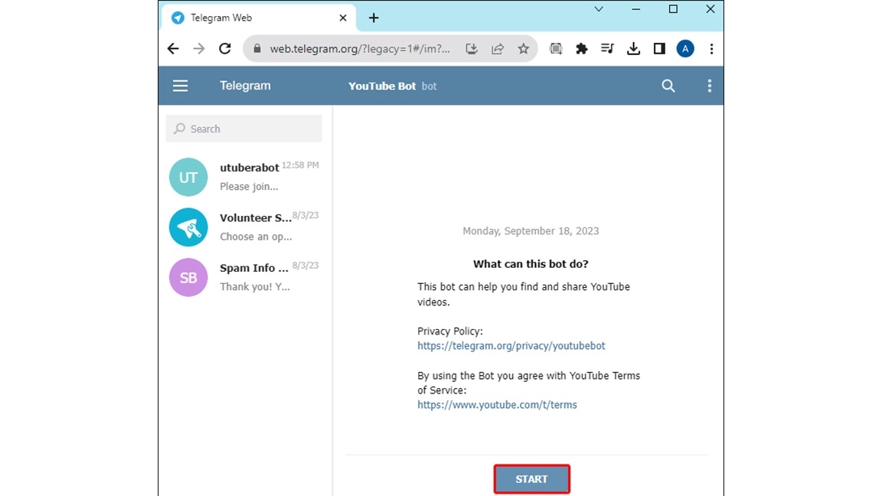The width and height of the screenshot is (882, 496).
Task: Open the Telegram privacy policy link
Action: pos(511,346)
